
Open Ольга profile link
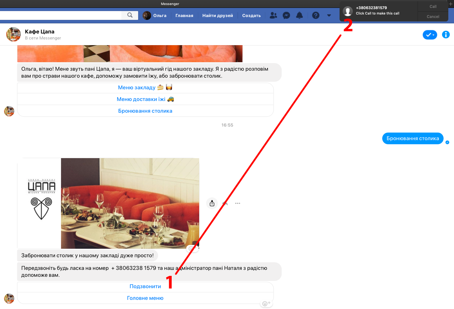(160, 15)
